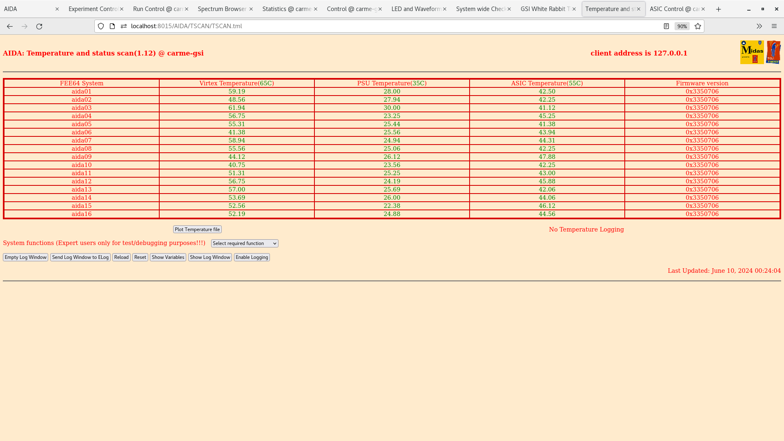The height and width of the screenshot is (441, 784).
Task: Click the MIDAS logo icon top right
Action: [752, 52]
